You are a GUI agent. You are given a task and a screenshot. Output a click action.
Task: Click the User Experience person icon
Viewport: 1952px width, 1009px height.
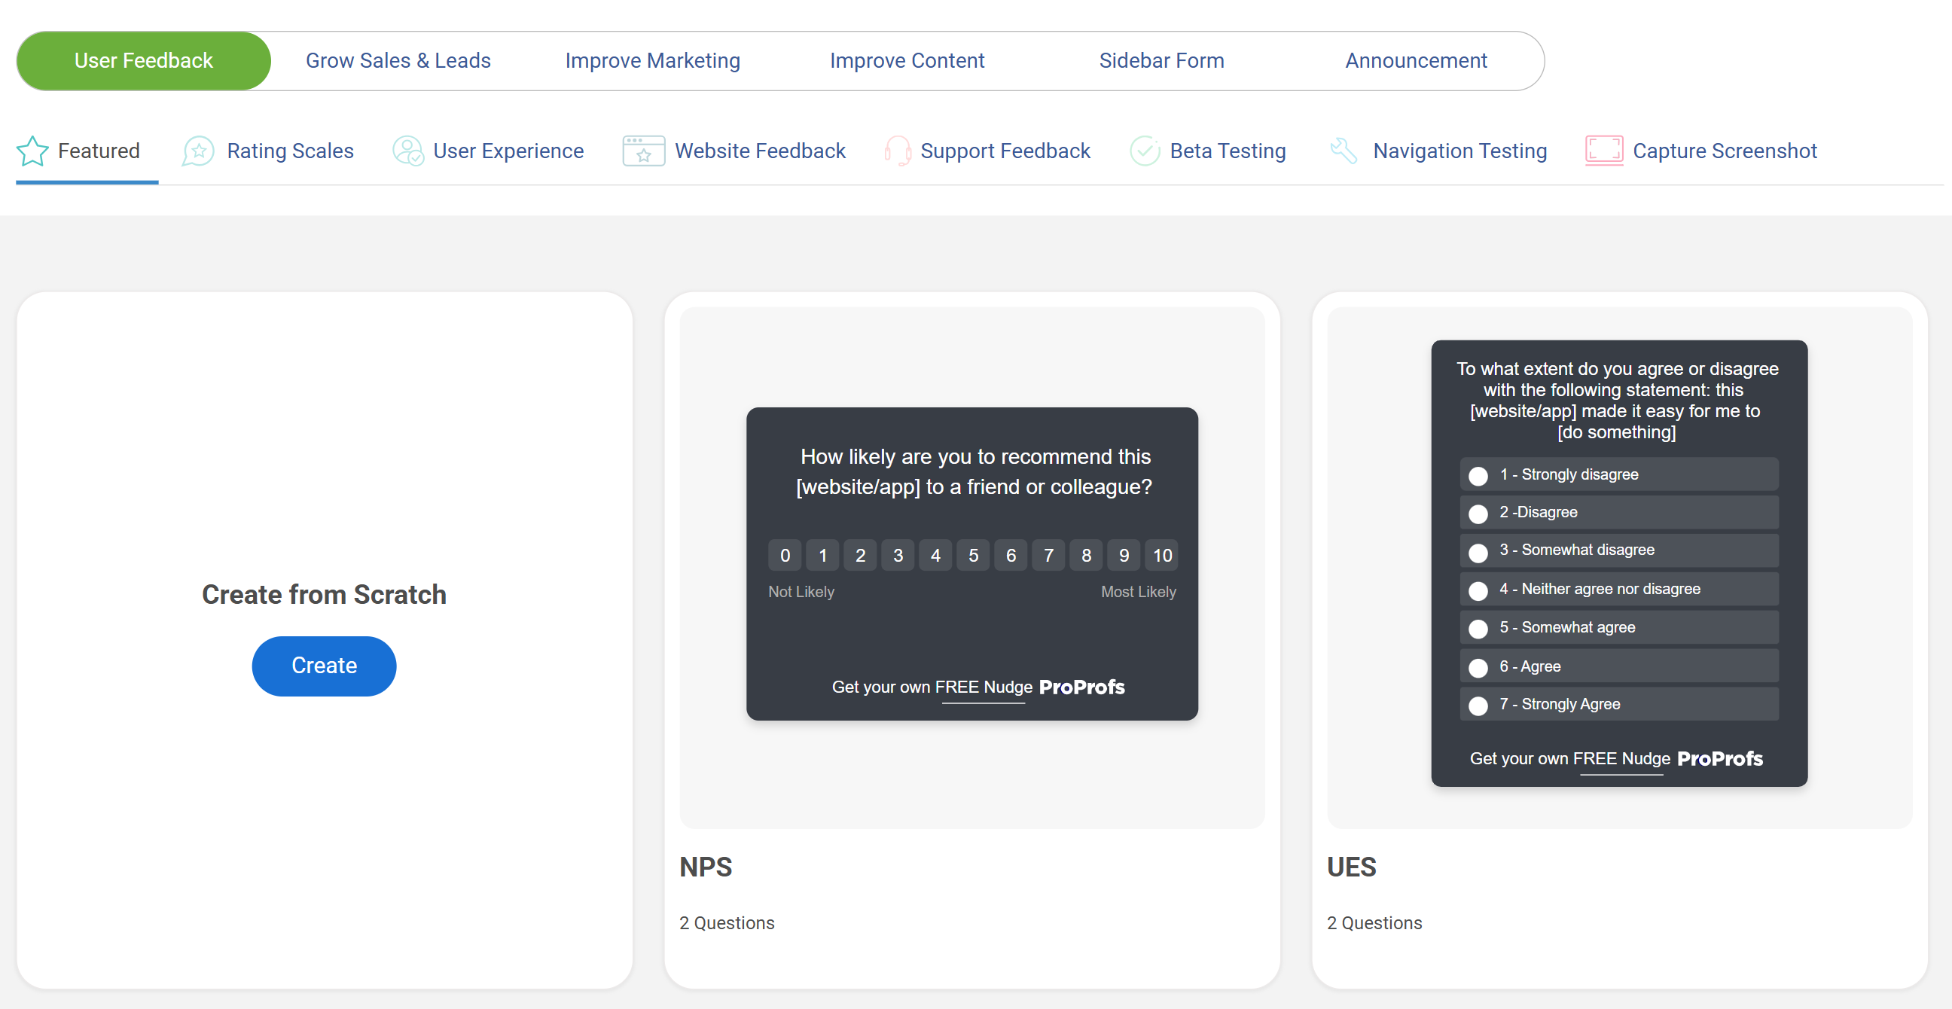coord(407,151)
